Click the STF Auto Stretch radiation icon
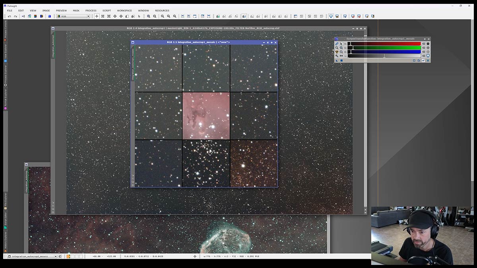The image size is (477, 268). [337, 52]
